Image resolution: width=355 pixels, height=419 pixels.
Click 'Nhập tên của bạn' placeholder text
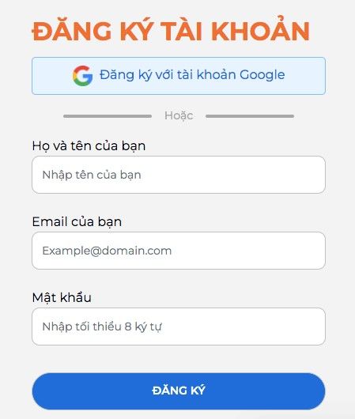click(x=92, y=175)
